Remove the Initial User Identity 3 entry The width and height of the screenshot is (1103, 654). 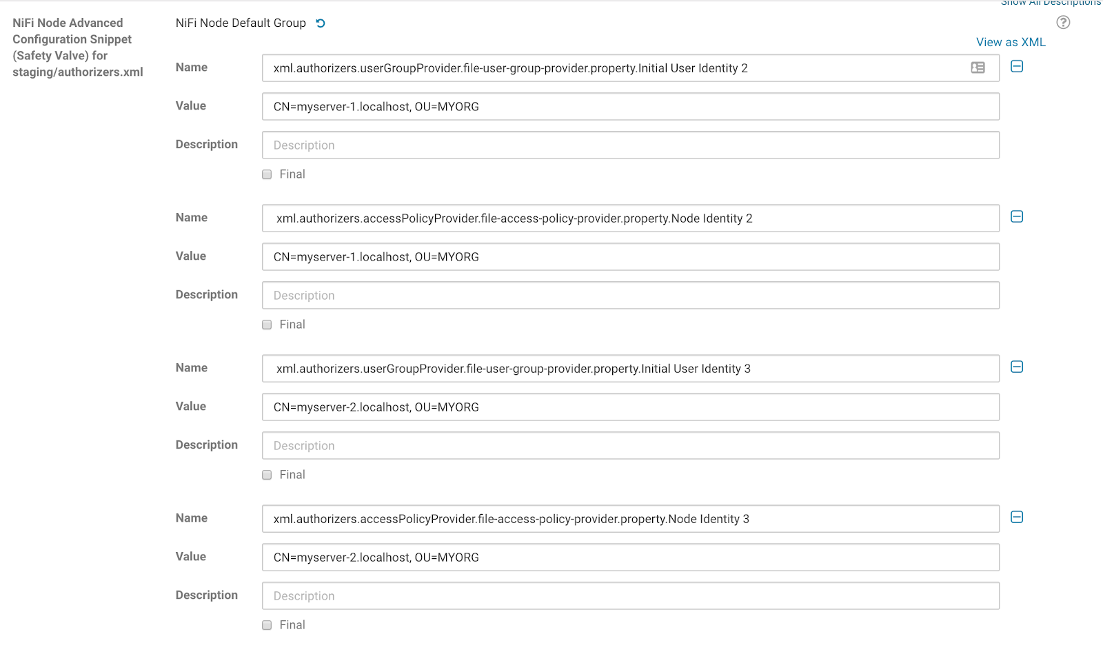coord(1017,367)
